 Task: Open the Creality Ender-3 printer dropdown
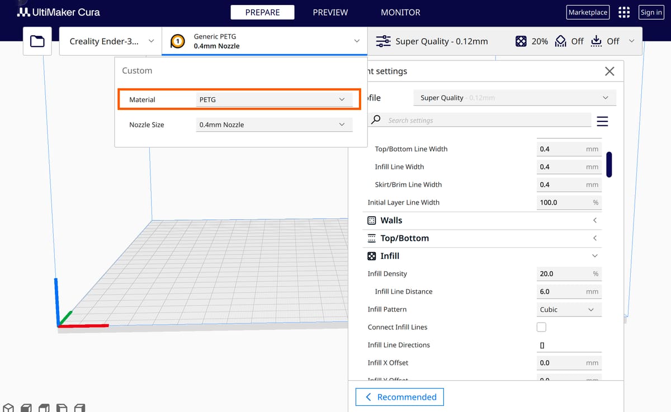(111, 41)
